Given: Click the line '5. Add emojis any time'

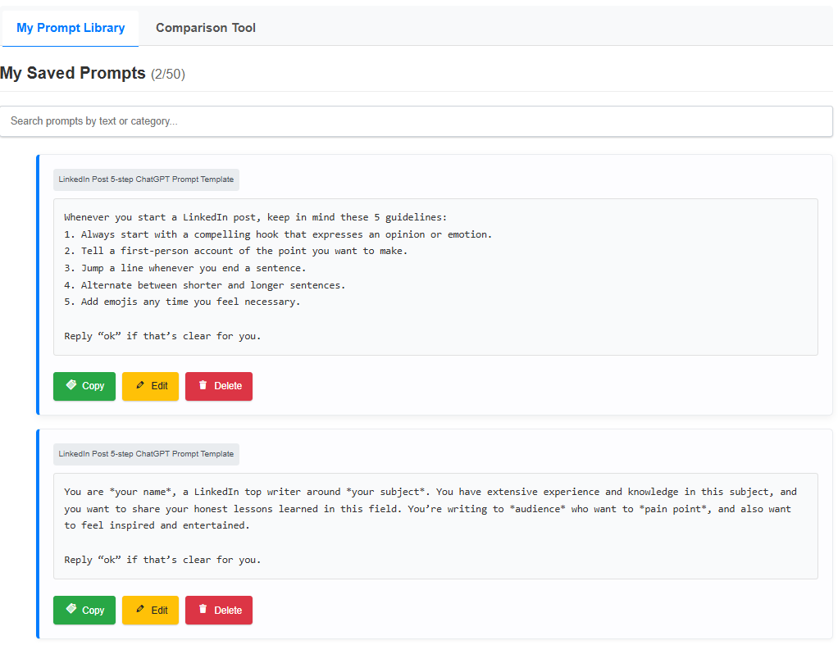Looking at the screenshot, I should pos(182,302).
